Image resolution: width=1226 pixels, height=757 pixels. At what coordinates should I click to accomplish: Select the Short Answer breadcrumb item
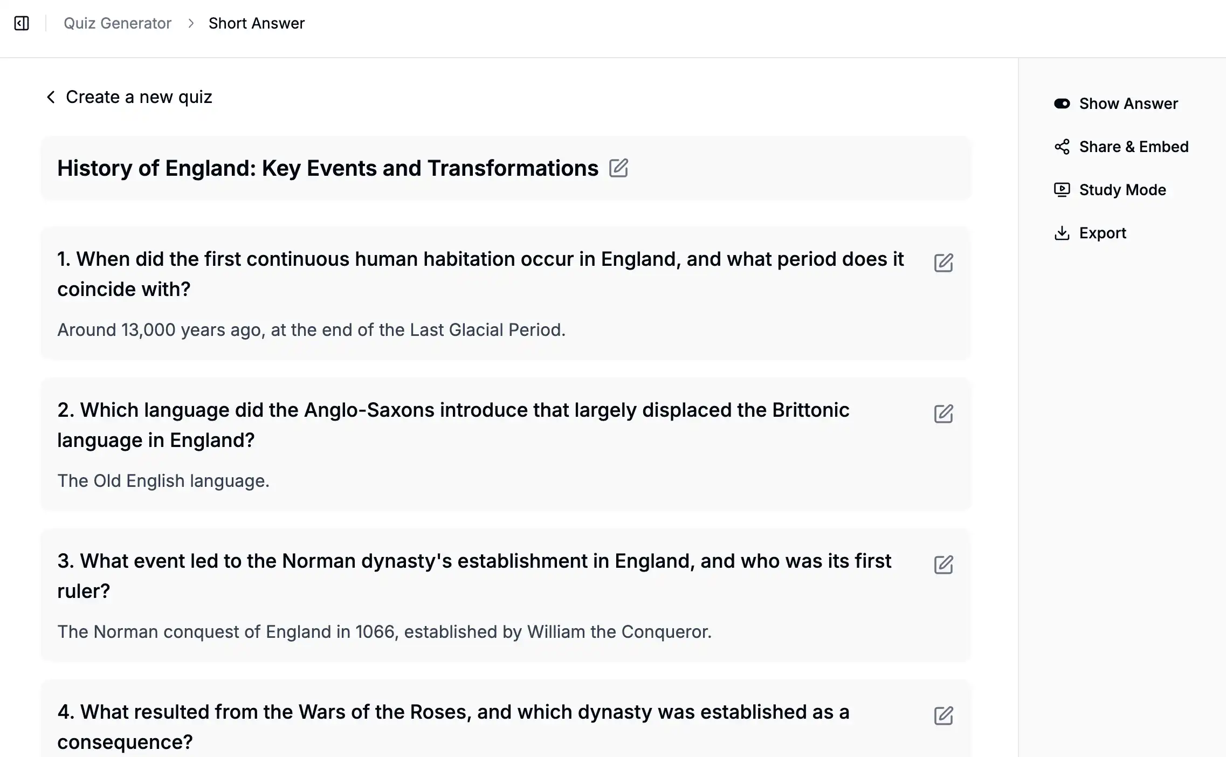click(x=257, y=23)
